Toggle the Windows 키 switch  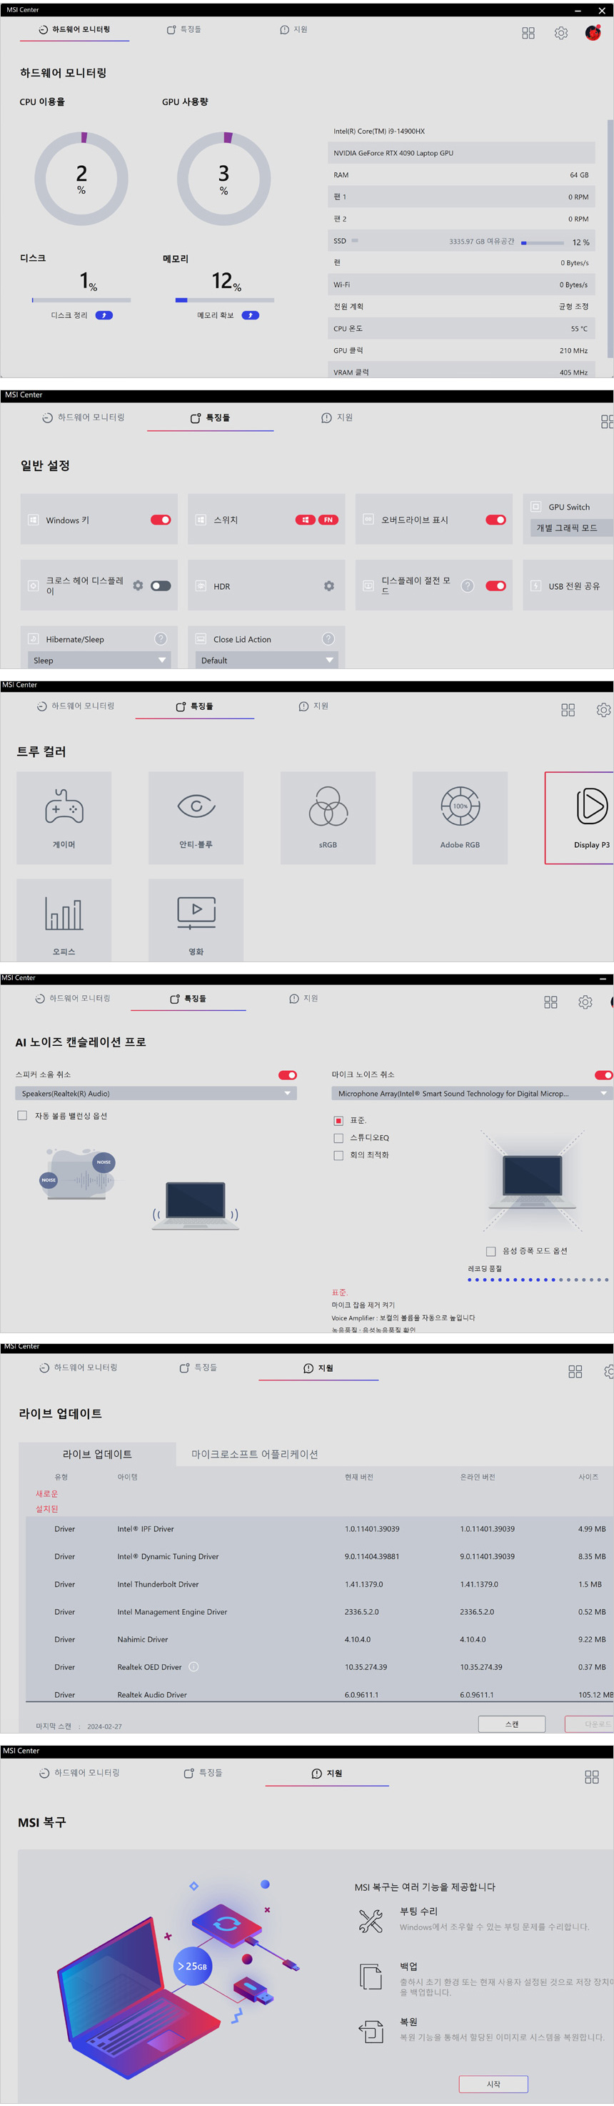point(160,520)
